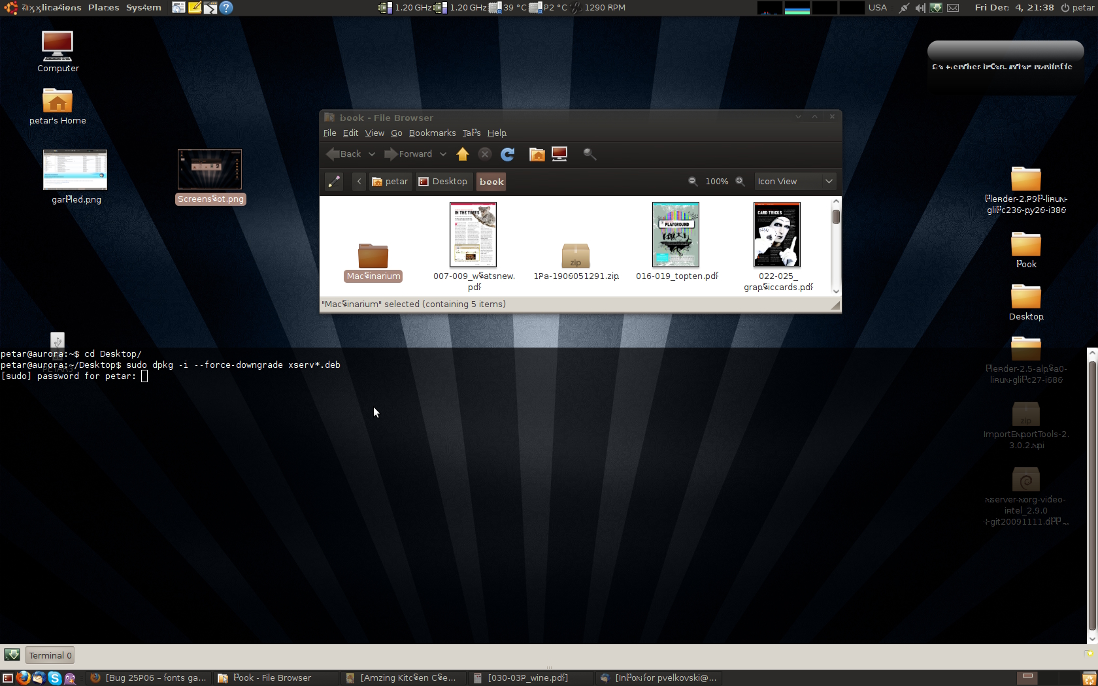
Task: Open Computer location from toolbar icon
Action: click(559, 154)
